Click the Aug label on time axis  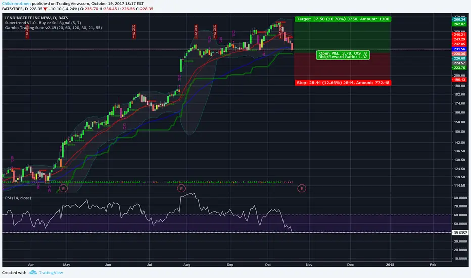pyautogui.click(x=186, y=265)
